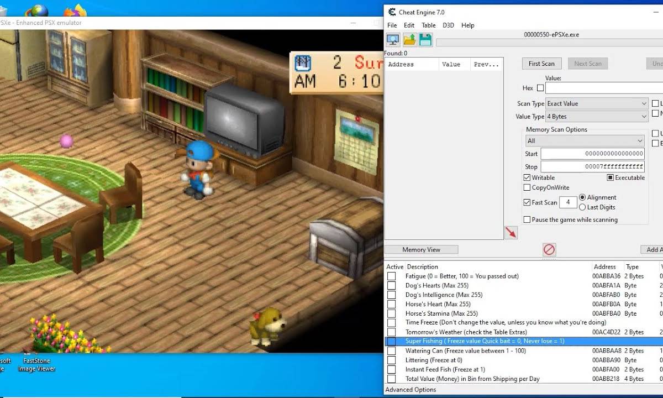Screen dimensions: 663x398
Task: Activate the Horse's Heart cheat checkbox
Action: pyautogui.click(x=392, y=304)
